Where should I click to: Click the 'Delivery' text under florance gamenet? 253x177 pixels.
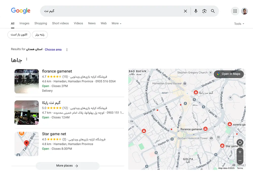point(47,91)
